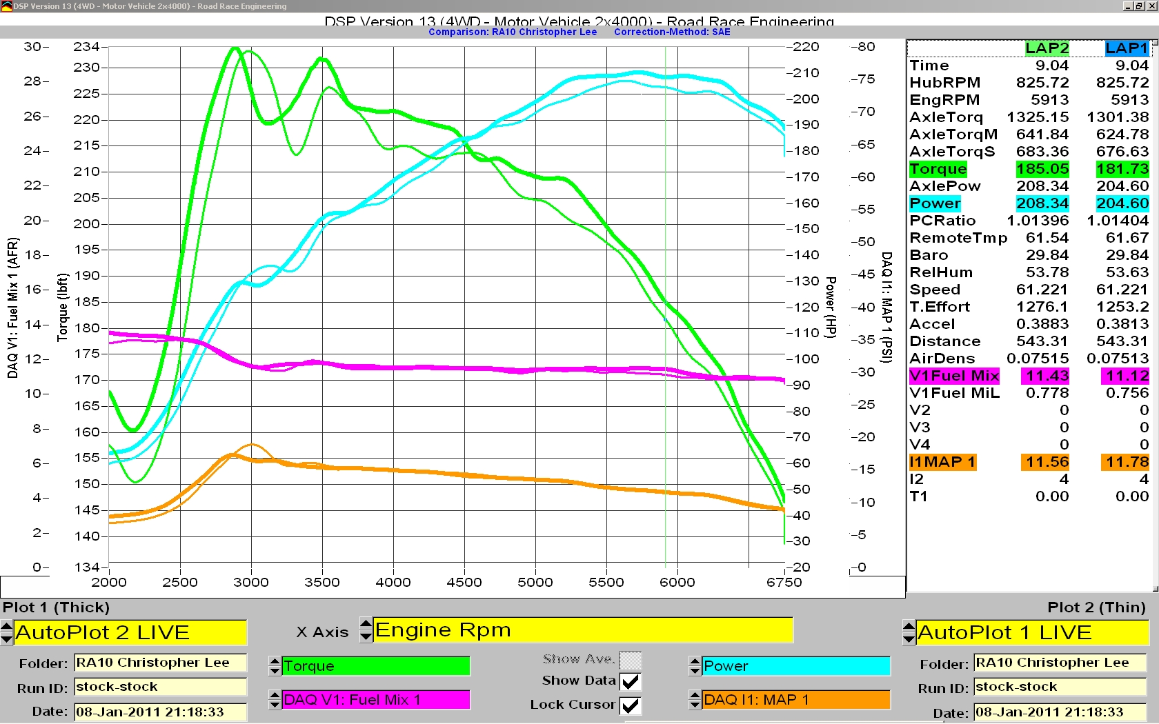Open the cyan Power channel selector
Image resolution: width=1159 pixels, height=724 pixels.
pyautogui.click(x=795, y=666)
